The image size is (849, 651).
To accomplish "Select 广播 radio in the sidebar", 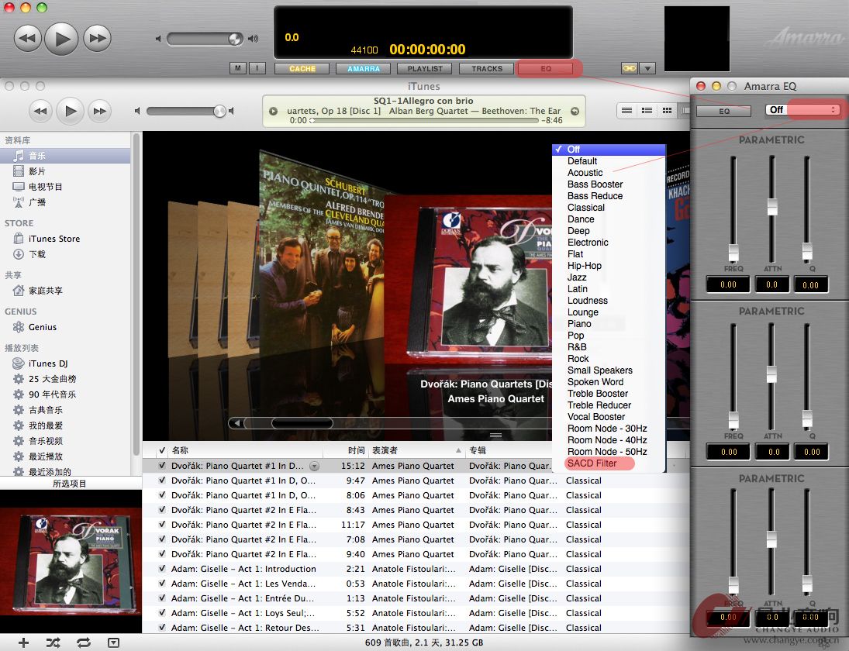I will coord(65,202).
